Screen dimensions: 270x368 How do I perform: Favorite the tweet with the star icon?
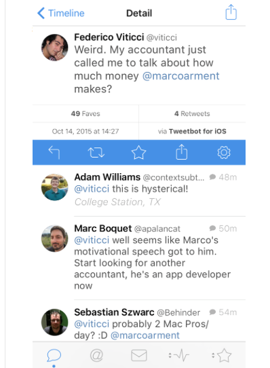coord(138,153)
